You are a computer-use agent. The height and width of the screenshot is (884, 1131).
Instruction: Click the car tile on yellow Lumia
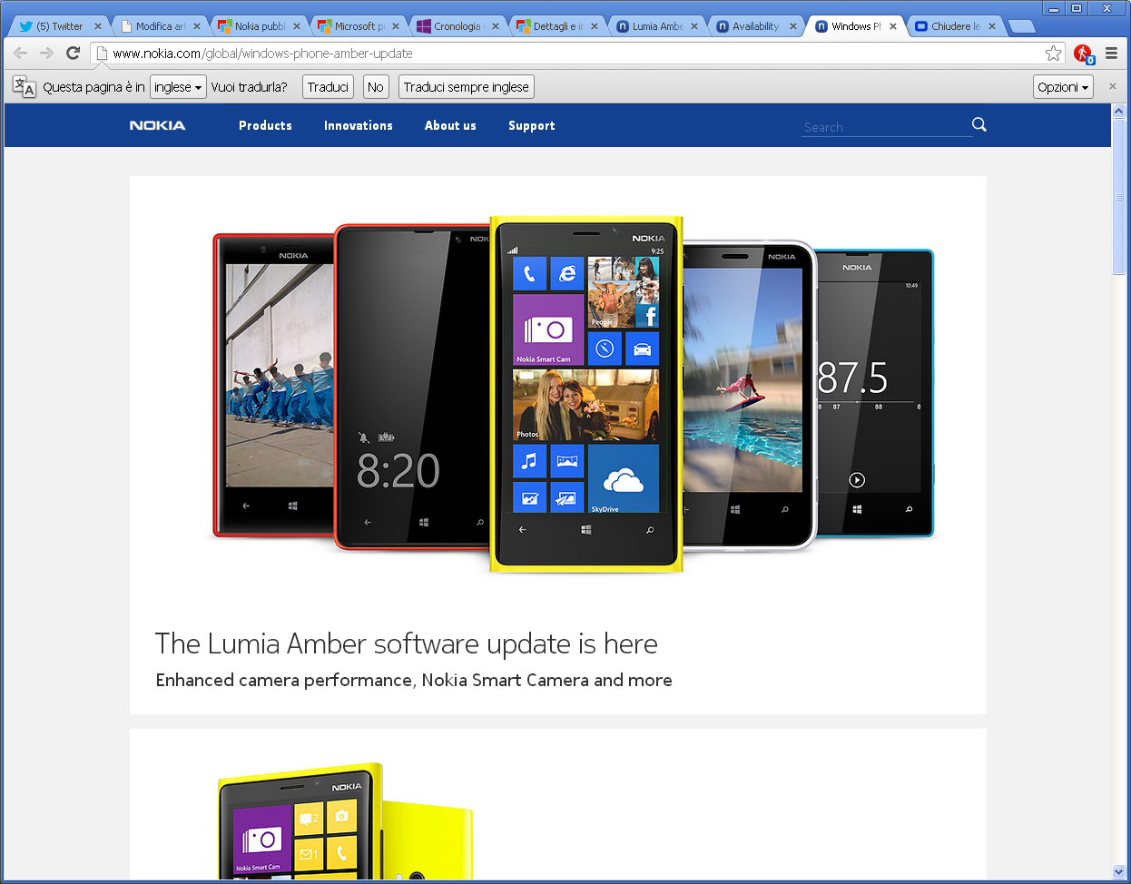point(642,349)
